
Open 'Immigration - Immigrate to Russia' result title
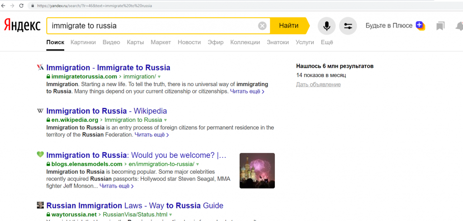pyautogui.click(x=108, y=68)
